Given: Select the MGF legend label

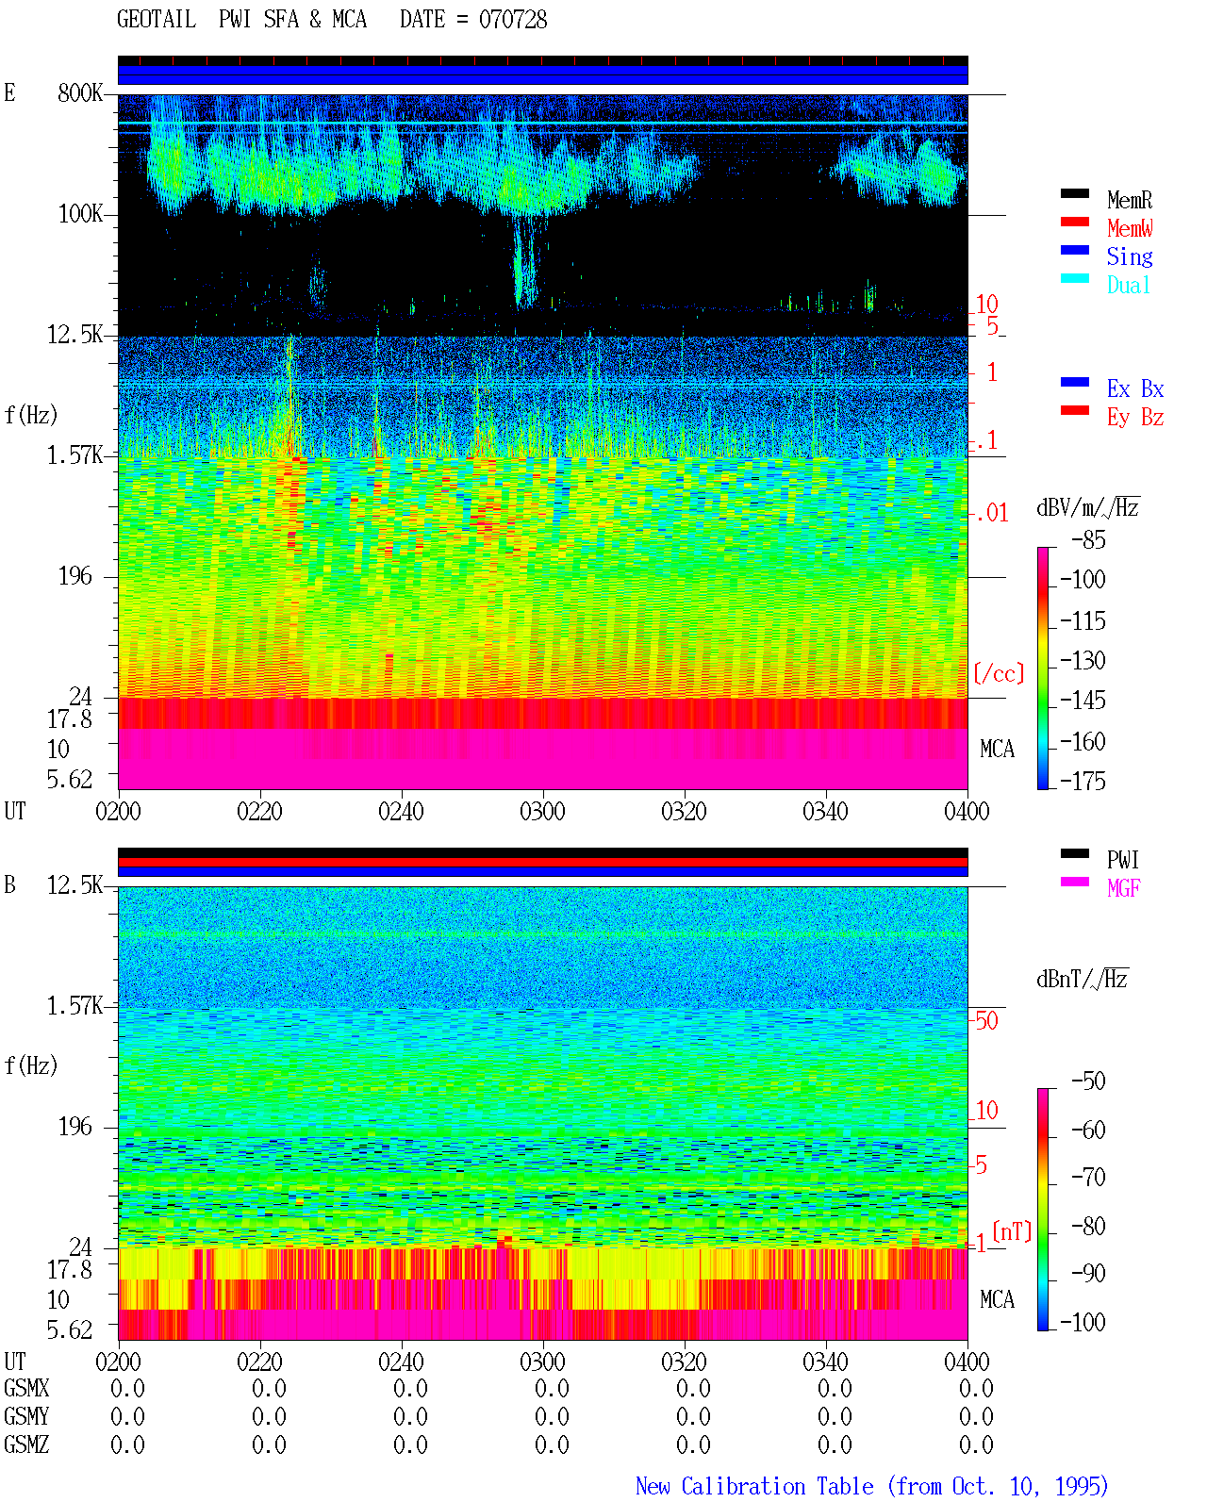Looking at the screenshot, I should [x=1124, y=888].
